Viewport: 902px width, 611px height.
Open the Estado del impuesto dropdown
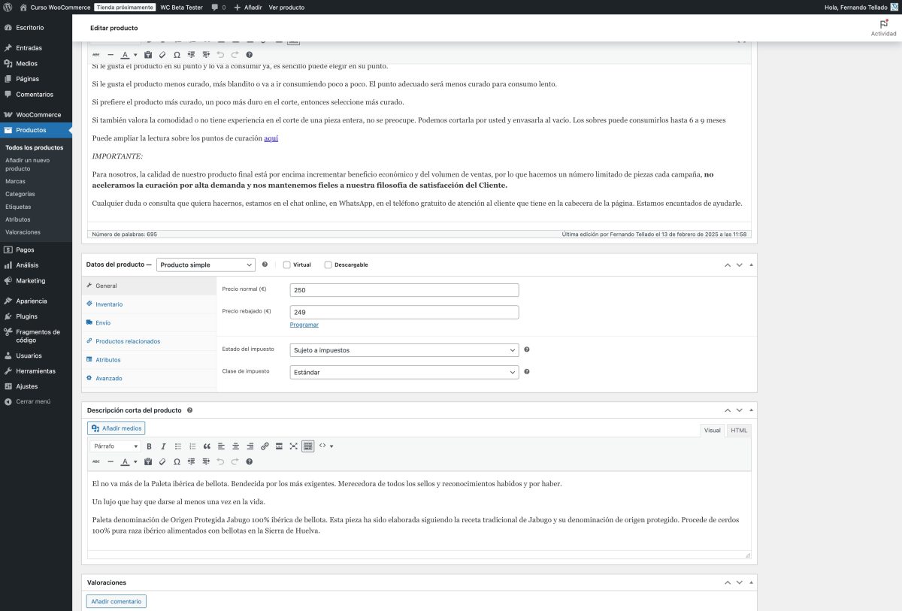(404, 350)
